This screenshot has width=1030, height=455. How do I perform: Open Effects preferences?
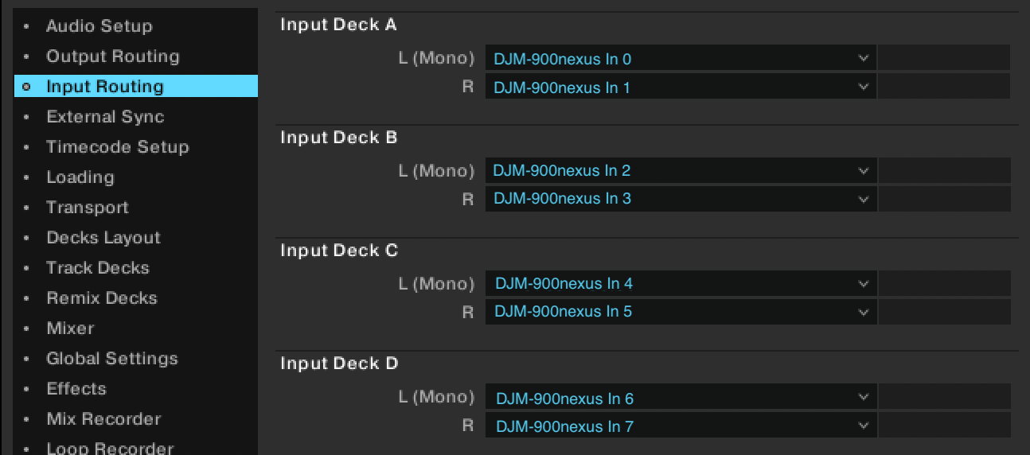click(76, 389)
